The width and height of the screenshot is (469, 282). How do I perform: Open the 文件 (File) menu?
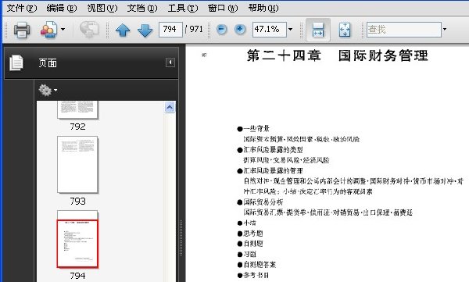click(22, 8)
